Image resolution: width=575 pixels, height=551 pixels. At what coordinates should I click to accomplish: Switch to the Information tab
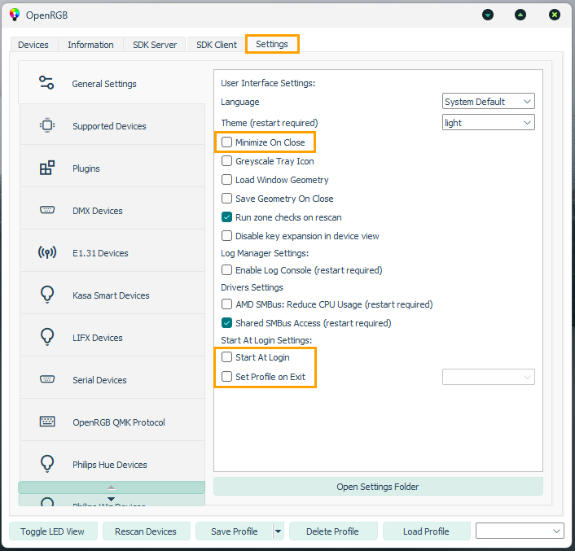click(90, 45)
